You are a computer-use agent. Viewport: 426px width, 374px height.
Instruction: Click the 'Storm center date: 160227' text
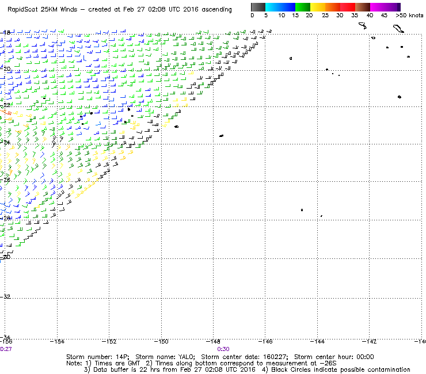click(244, 357)
